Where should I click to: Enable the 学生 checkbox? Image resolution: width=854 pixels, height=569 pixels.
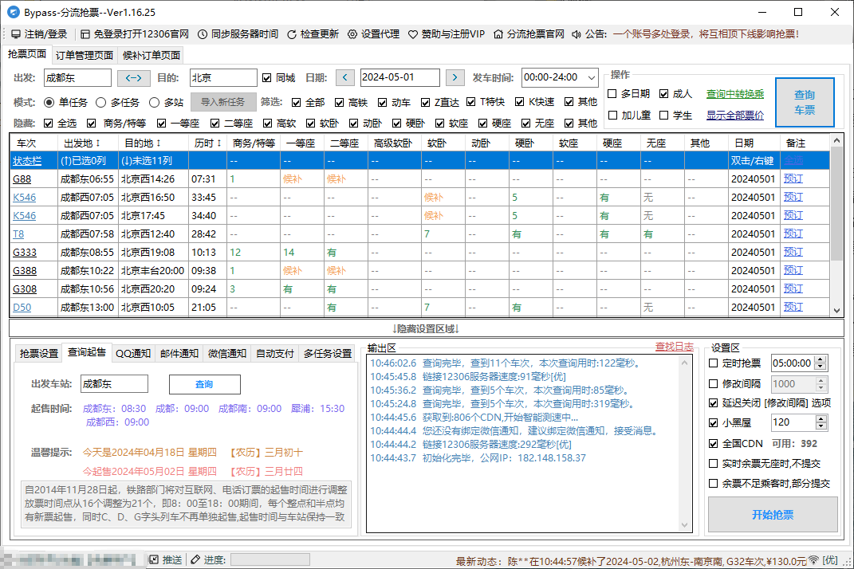664,115
